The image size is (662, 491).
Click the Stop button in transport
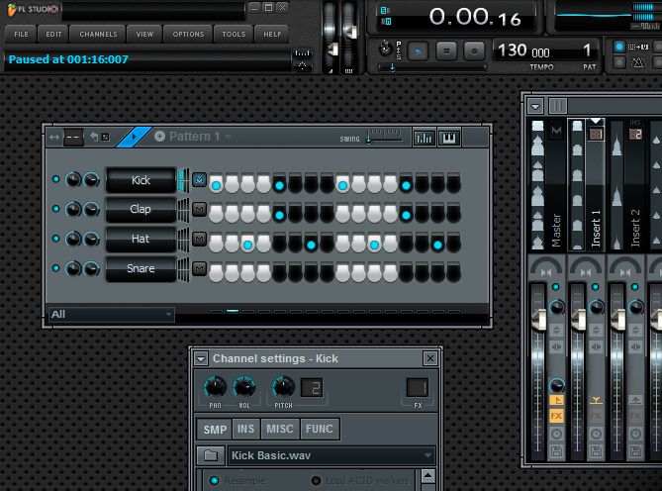tap(446, 51)
